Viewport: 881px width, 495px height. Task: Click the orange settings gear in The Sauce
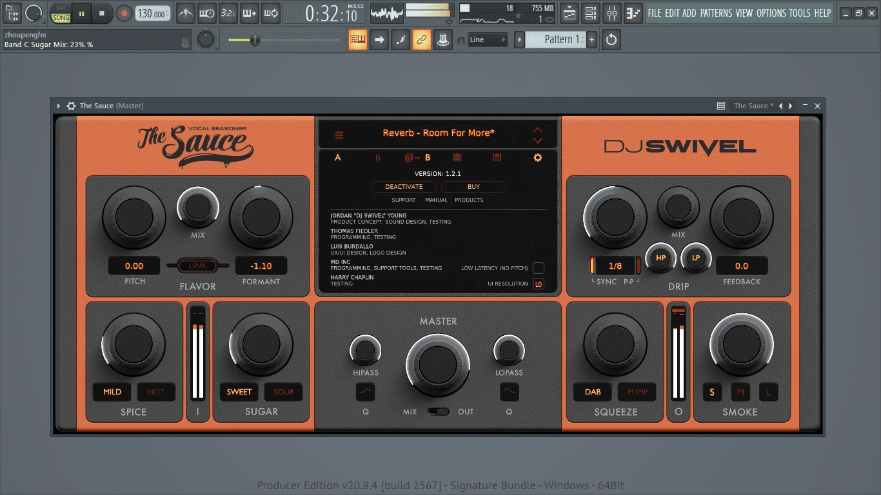(538, 157)
